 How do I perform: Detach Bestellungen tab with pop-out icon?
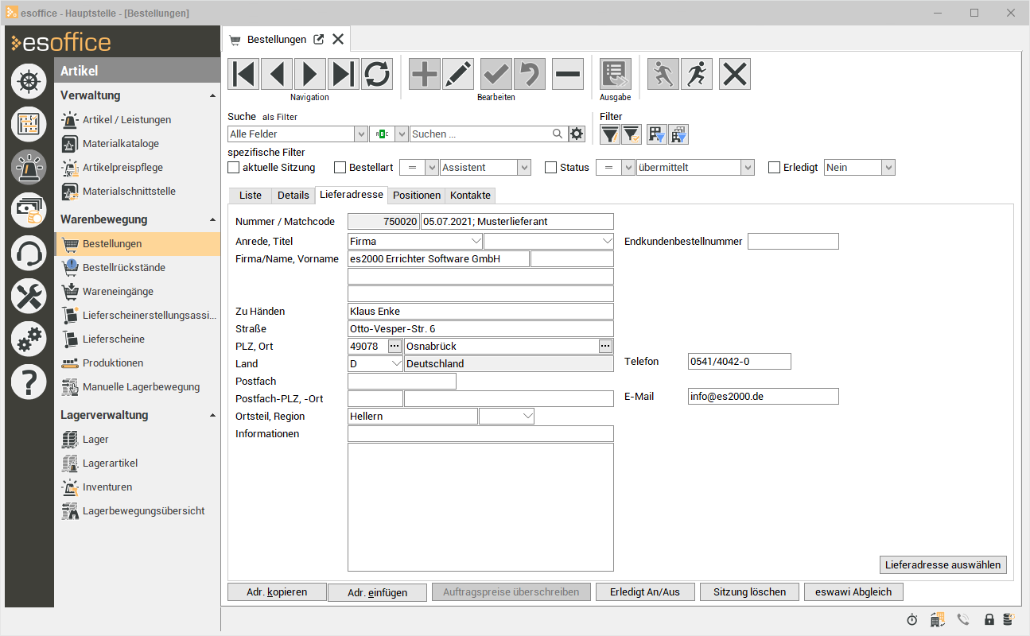coord(319,39)
